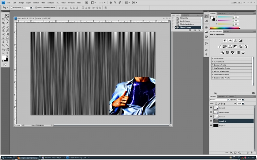Select the History Brush tool
The width and height of the screenshot is (257, 160).
[x=7, y=31]
